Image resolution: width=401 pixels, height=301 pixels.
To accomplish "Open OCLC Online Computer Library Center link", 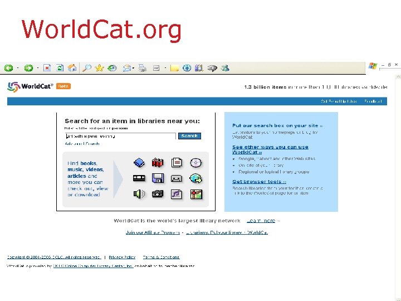I will point(94,266).
